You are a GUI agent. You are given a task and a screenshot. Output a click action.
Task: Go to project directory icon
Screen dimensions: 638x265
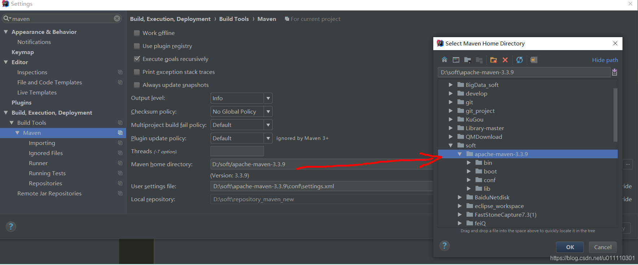(468, 60)
